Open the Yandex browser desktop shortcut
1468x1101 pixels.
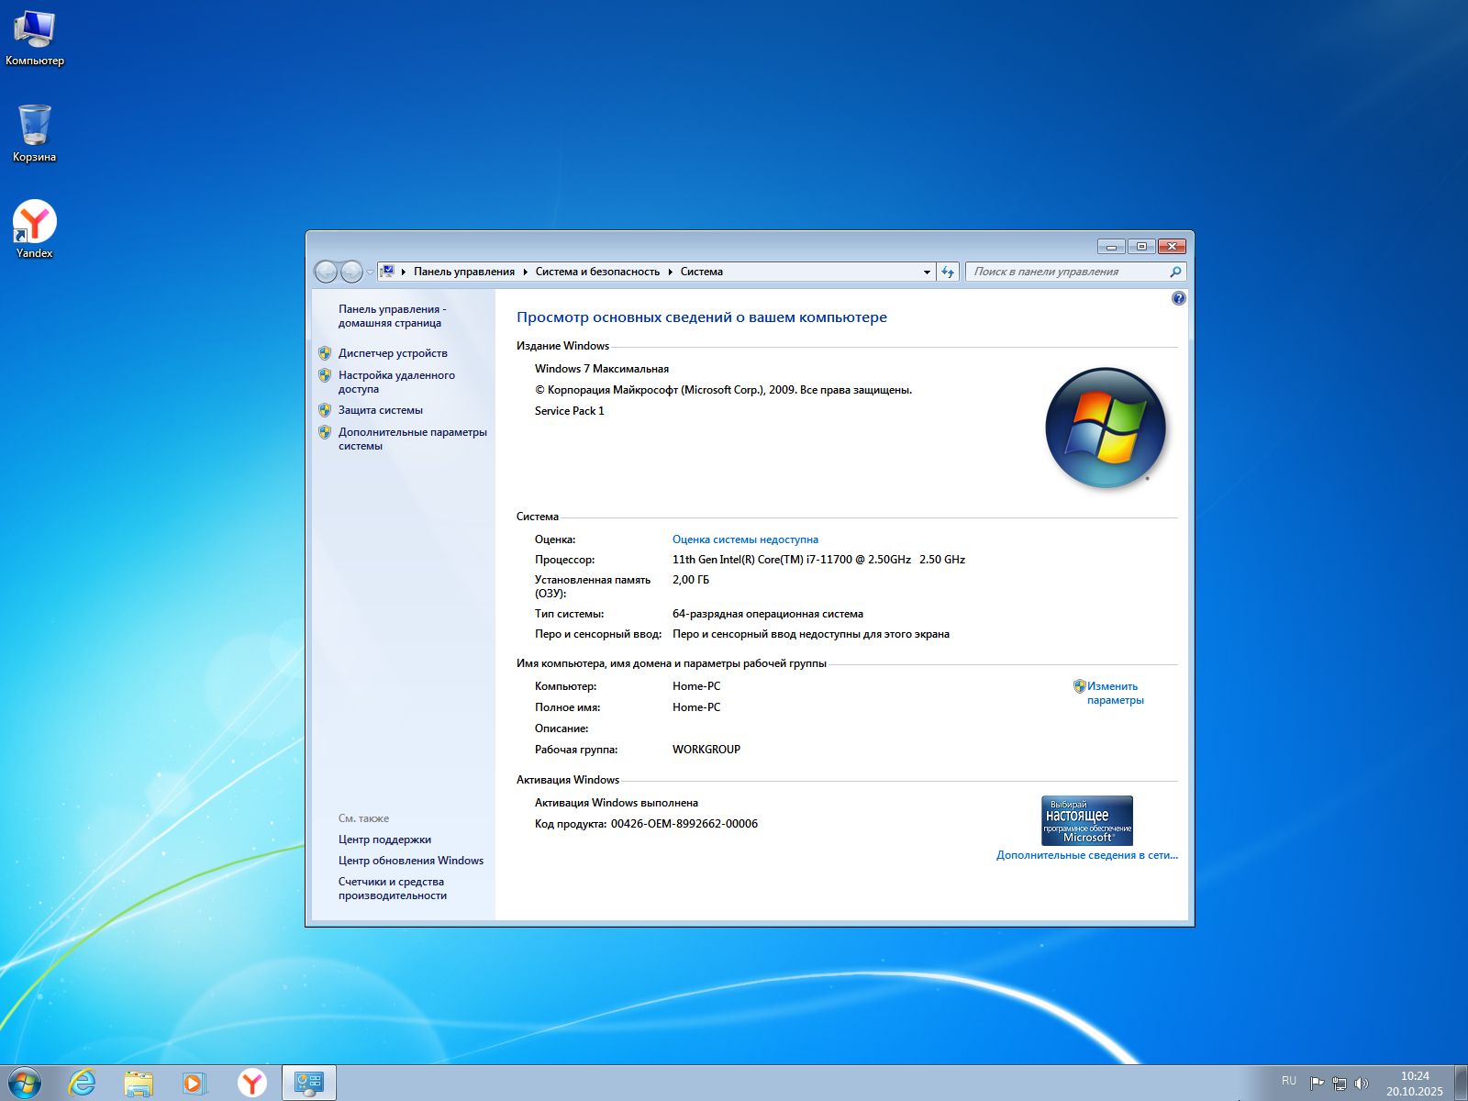[x=34, y=223]
